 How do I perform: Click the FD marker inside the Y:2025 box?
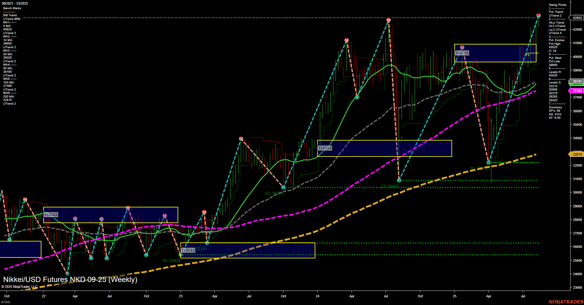tap(528, 55)
